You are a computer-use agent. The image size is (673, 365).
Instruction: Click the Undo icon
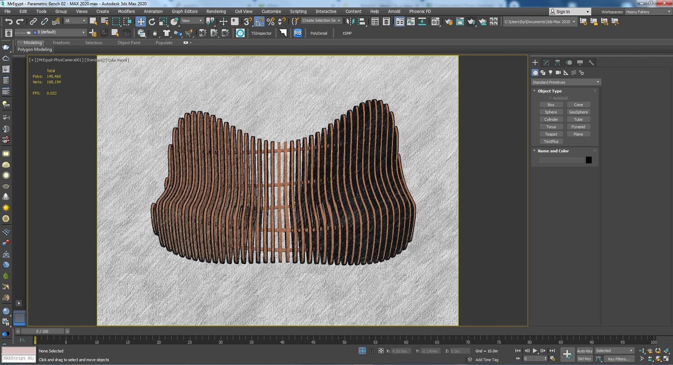click(x=9, y=21)
